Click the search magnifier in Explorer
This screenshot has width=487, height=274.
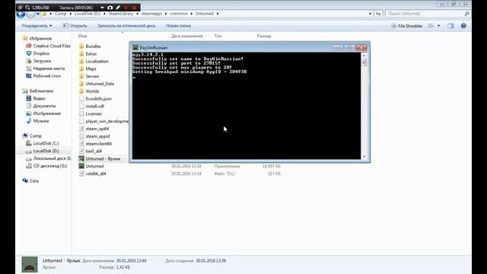466,14
